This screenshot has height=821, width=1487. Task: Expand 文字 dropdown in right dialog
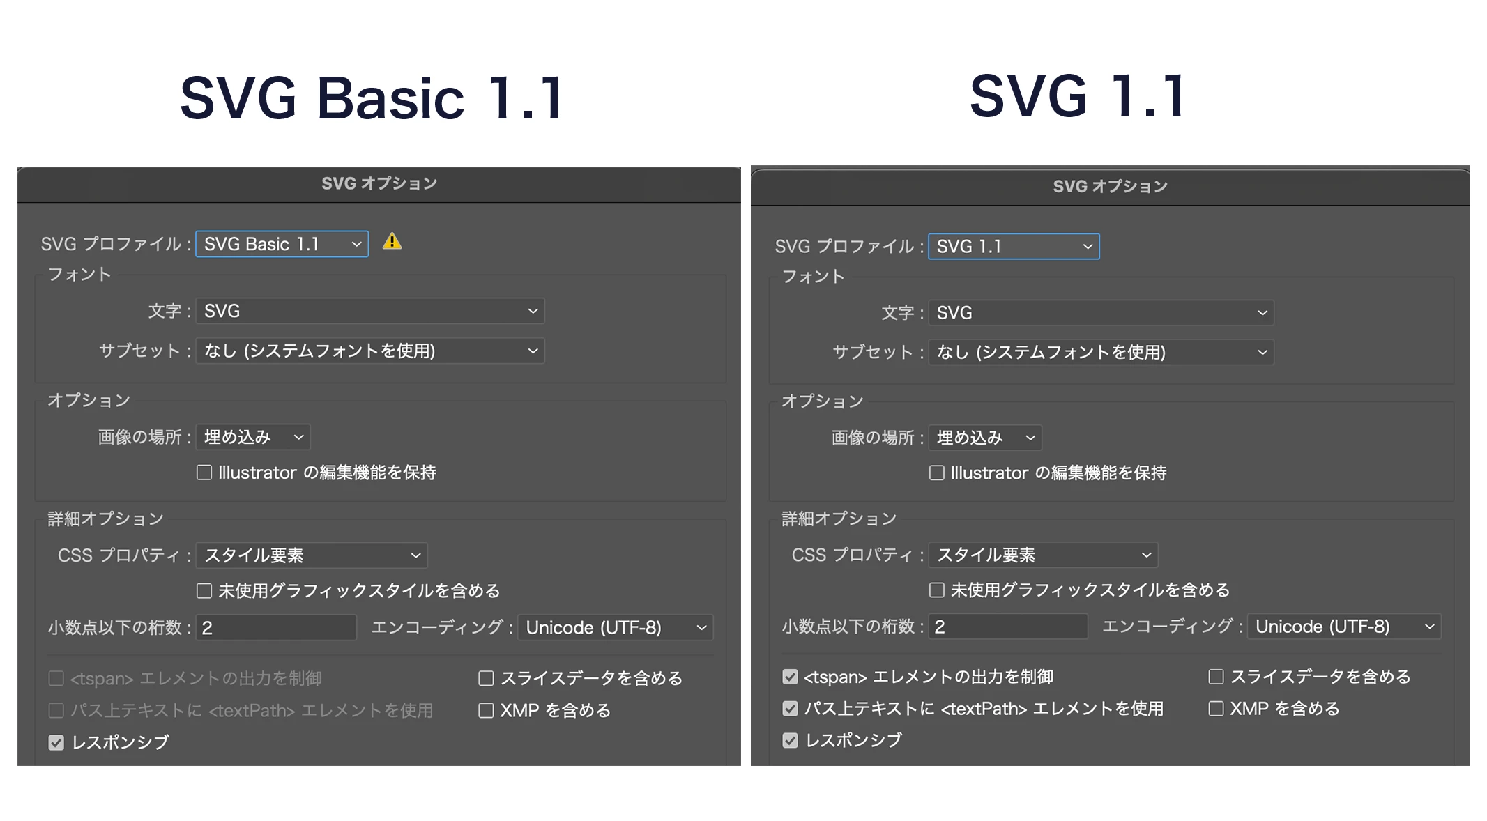click(1101, 313)
